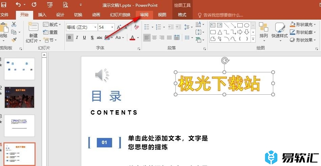The width and height of the screenshot is (321, 166).
Task: Open the Shape Outline (形状轮廓) dropdown
Action: click(x=303, y=32)
